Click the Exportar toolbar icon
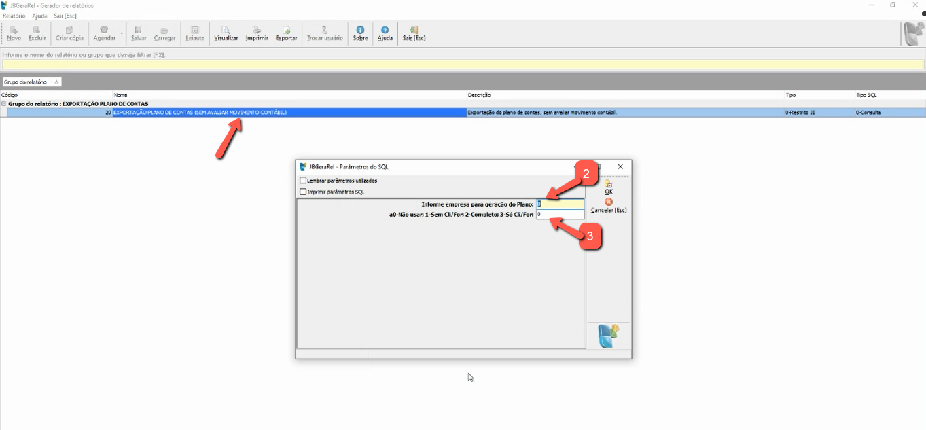The image size is (926, 430). (x=286, y=30)
